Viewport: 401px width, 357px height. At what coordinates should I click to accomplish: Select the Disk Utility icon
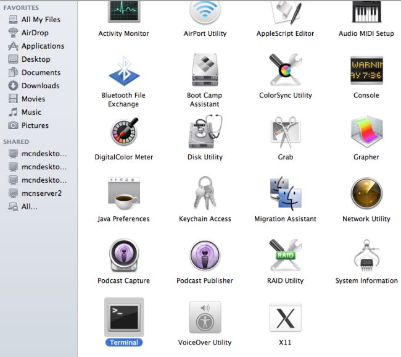point(205,132)
